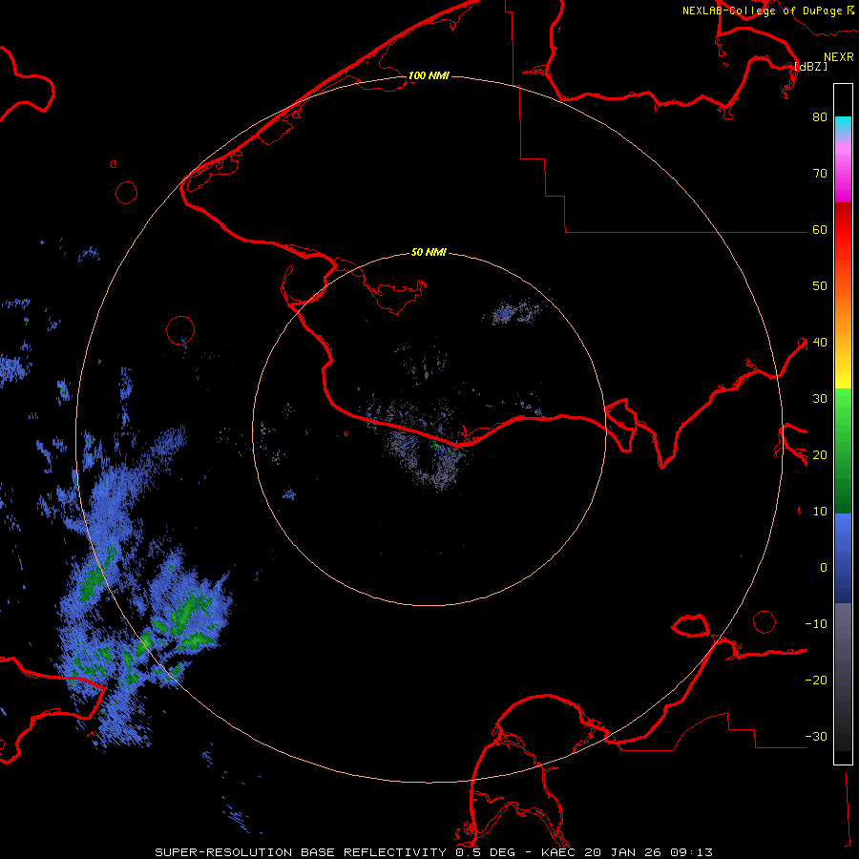Click the NEXLAB-College of DuPage credit text
This screenshot has width=859, height=859.
[763, 10]
